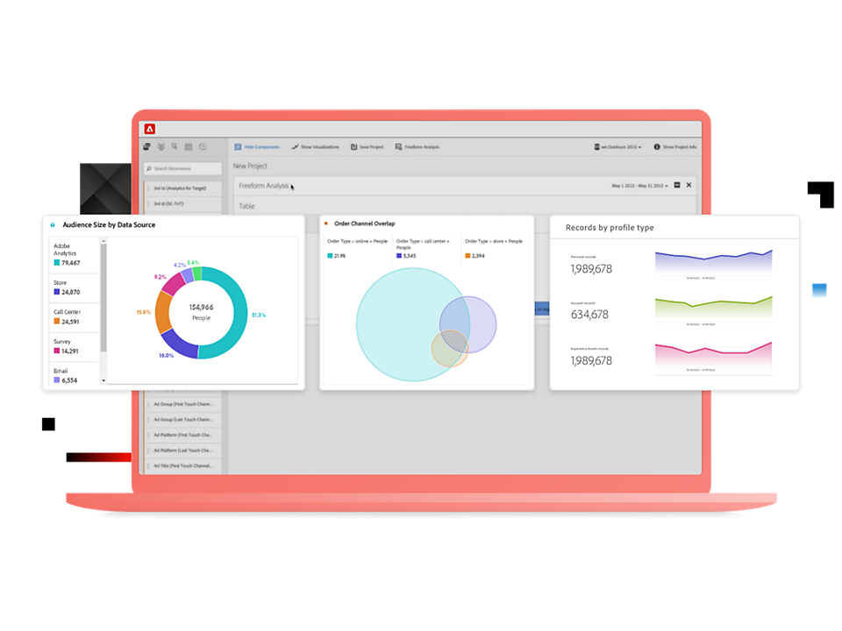Click the New Project title
This screenshot has height=631, width=842.
(250, 166)
